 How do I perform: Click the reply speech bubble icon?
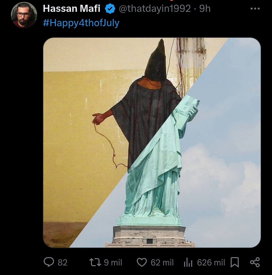[49, 262]
